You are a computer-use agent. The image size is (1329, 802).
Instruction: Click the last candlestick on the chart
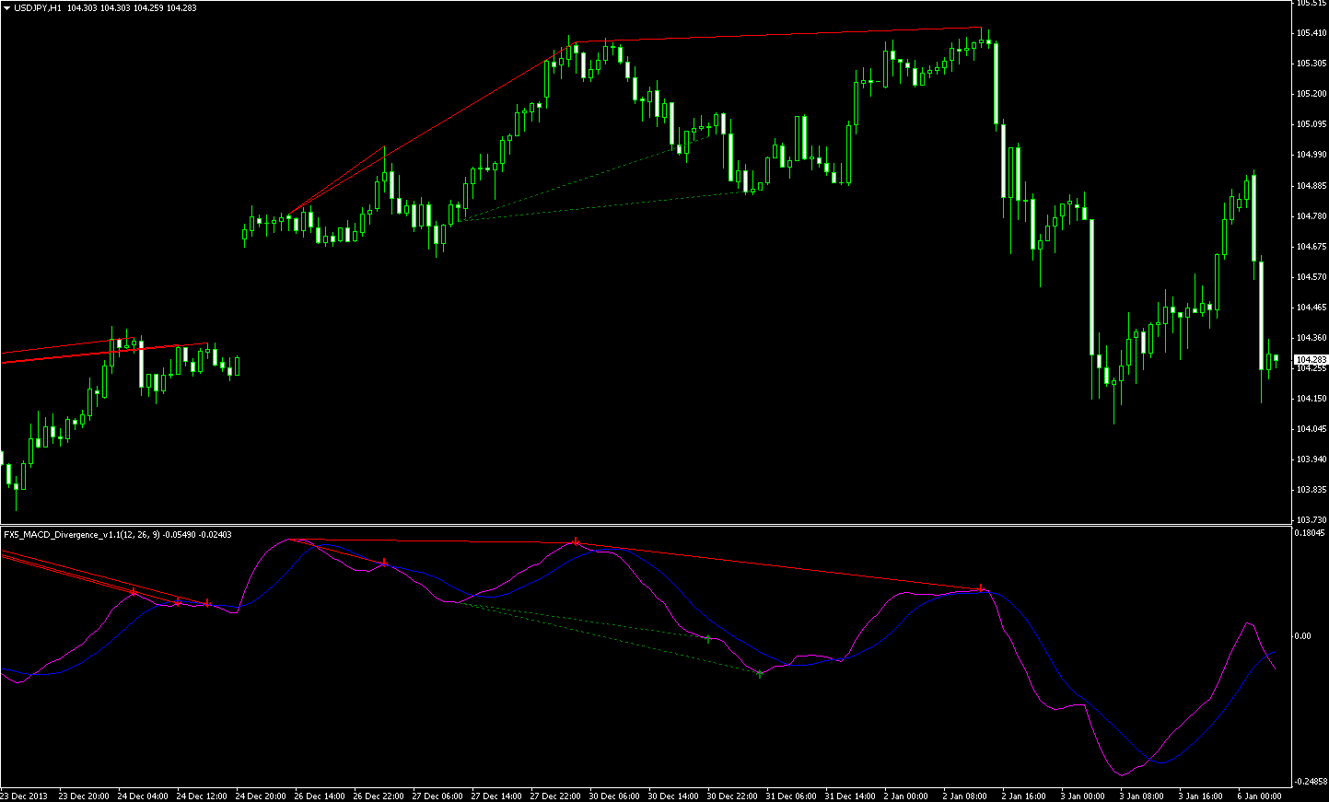(x=1276, y=358)
